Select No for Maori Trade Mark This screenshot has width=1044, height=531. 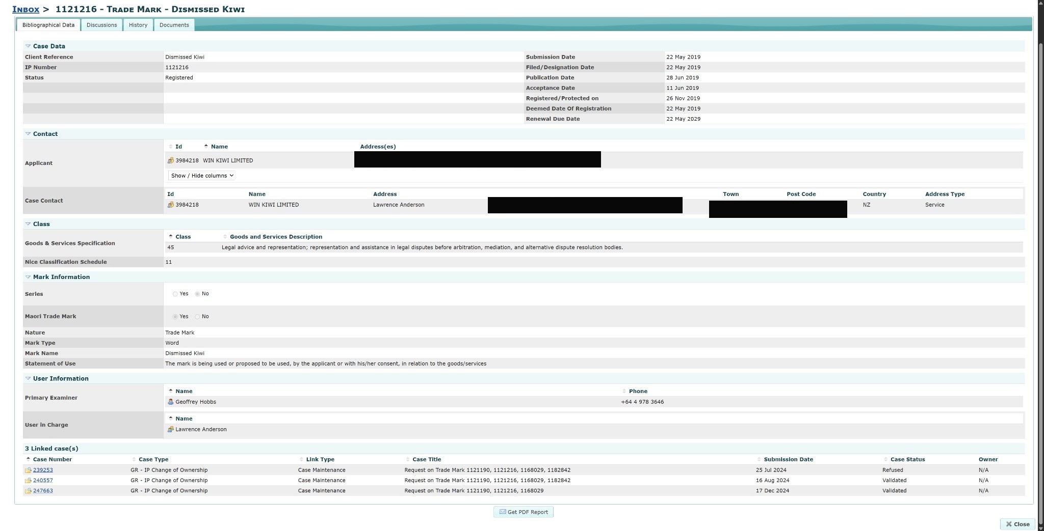click(x=197, y=316)
